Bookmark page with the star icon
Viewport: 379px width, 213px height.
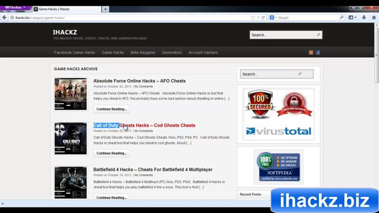click(x=253, y=18)
